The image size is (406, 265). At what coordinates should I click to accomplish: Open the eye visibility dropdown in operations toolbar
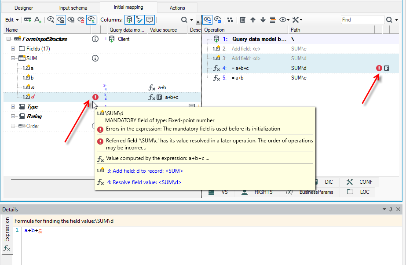(x=284, y=20)
